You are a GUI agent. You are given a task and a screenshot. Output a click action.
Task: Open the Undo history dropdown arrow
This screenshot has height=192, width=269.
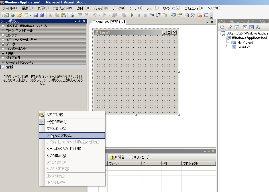click(99, 15)
